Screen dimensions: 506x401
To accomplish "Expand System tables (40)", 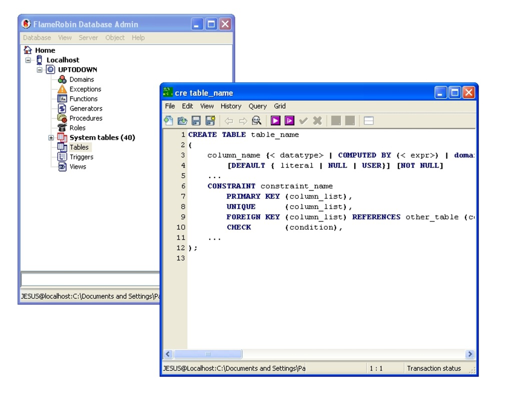I will (51, 138).
